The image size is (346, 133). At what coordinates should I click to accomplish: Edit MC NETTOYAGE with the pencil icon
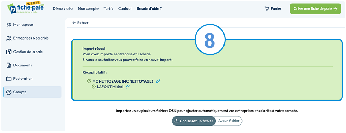[x=158, y=81]
